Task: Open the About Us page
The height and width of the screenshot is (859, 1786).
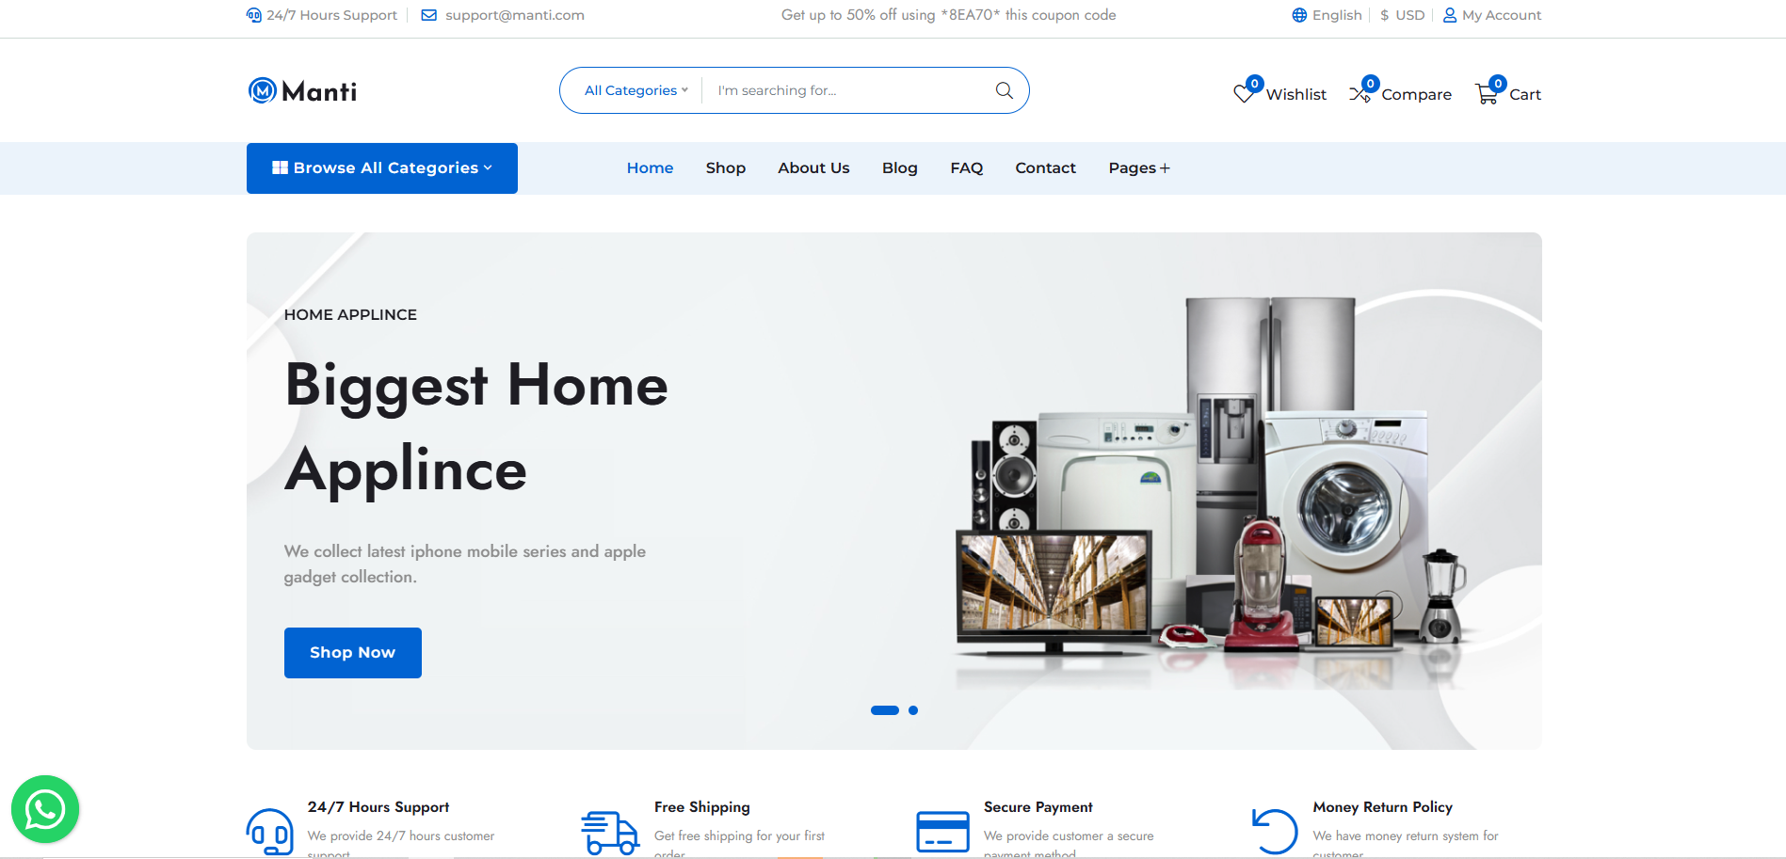Action: [x=813, y=168]
